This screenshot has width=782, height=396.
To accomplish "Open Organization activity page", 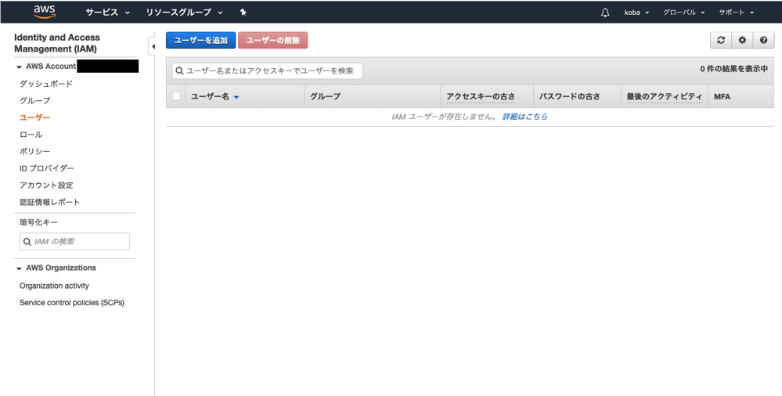I will pyautogui.click(x=54, y=286).
